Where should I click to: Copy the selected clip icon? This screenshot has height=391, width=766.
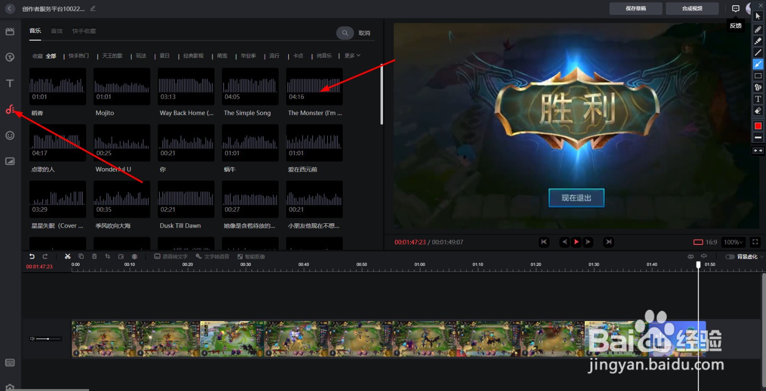[81, 256]
